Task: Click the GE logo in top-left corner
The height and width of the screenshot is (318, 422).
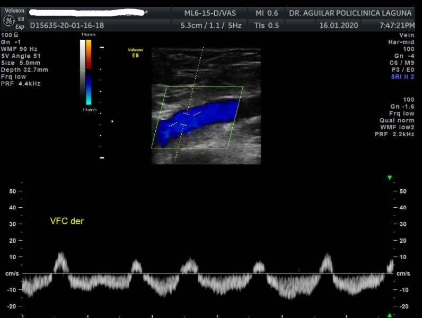Action: [x=8, y=21]
